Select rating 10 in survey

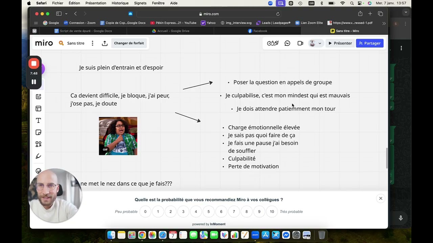(272, 212)
